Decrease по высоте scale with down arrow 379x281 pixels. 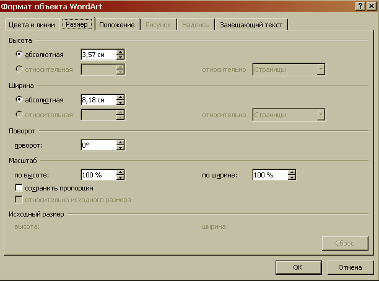point(120,177)
